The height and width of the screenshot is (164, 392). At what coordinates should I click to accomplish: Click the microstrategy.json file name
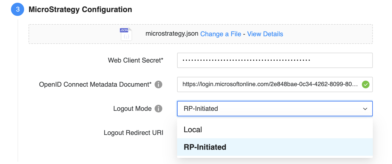(172, 34)
